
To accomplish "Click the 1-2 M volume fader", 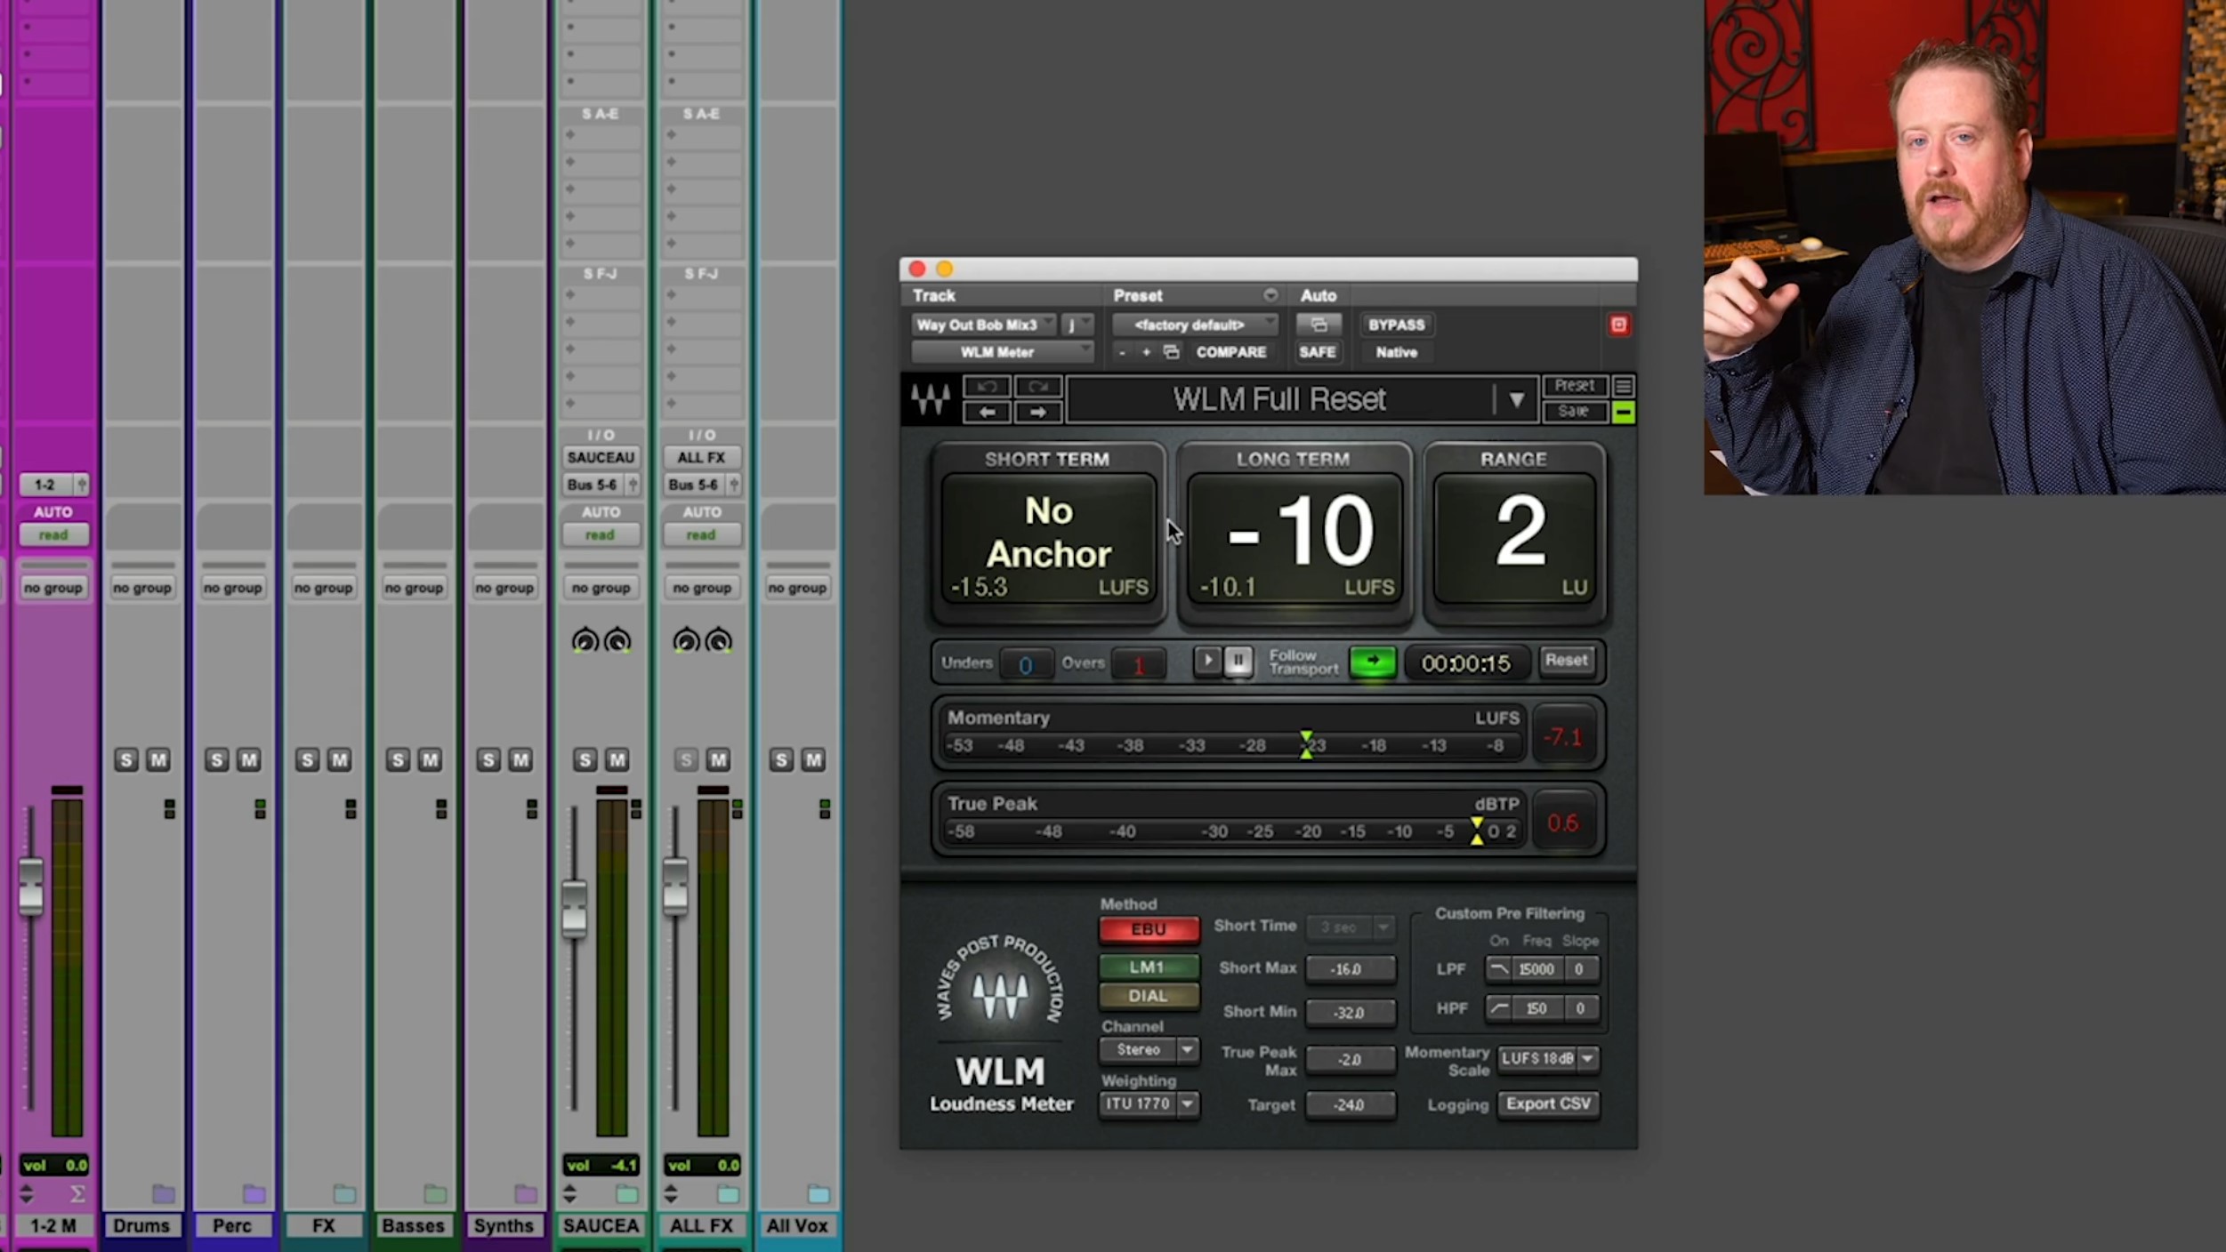I will (x=31, y=886).
